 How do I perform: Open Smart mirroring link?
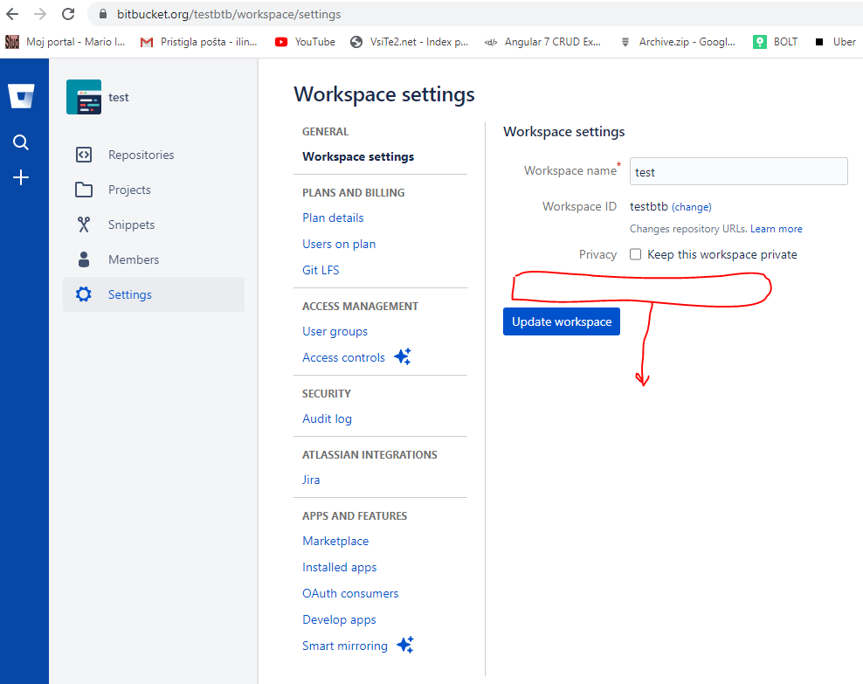click(345, 646)
